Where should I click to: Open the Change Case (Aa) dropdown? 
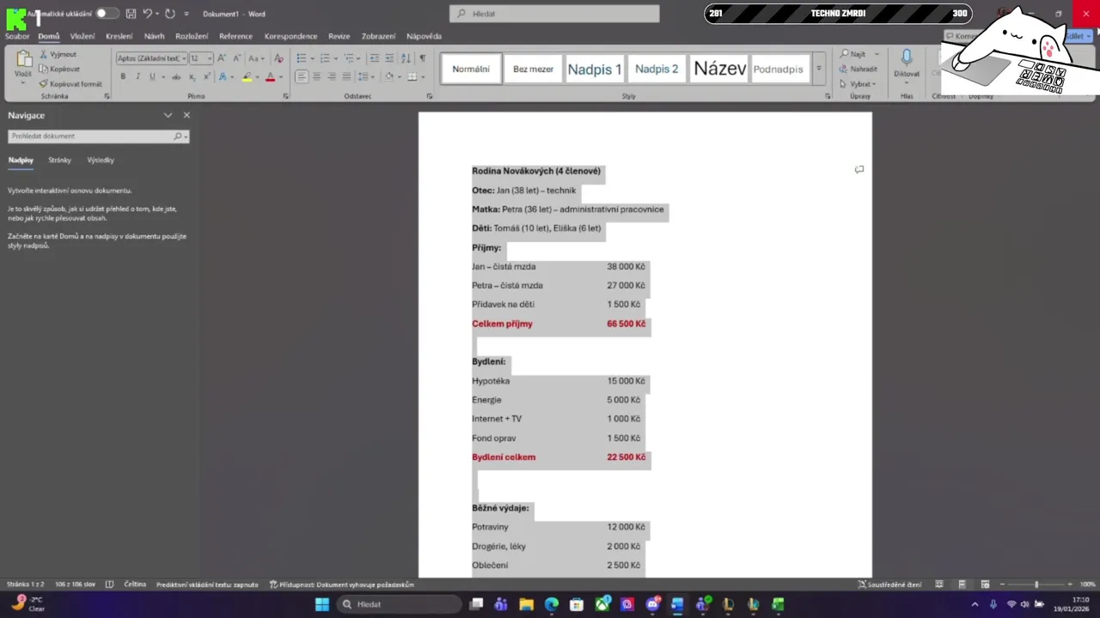click(256, 58)
